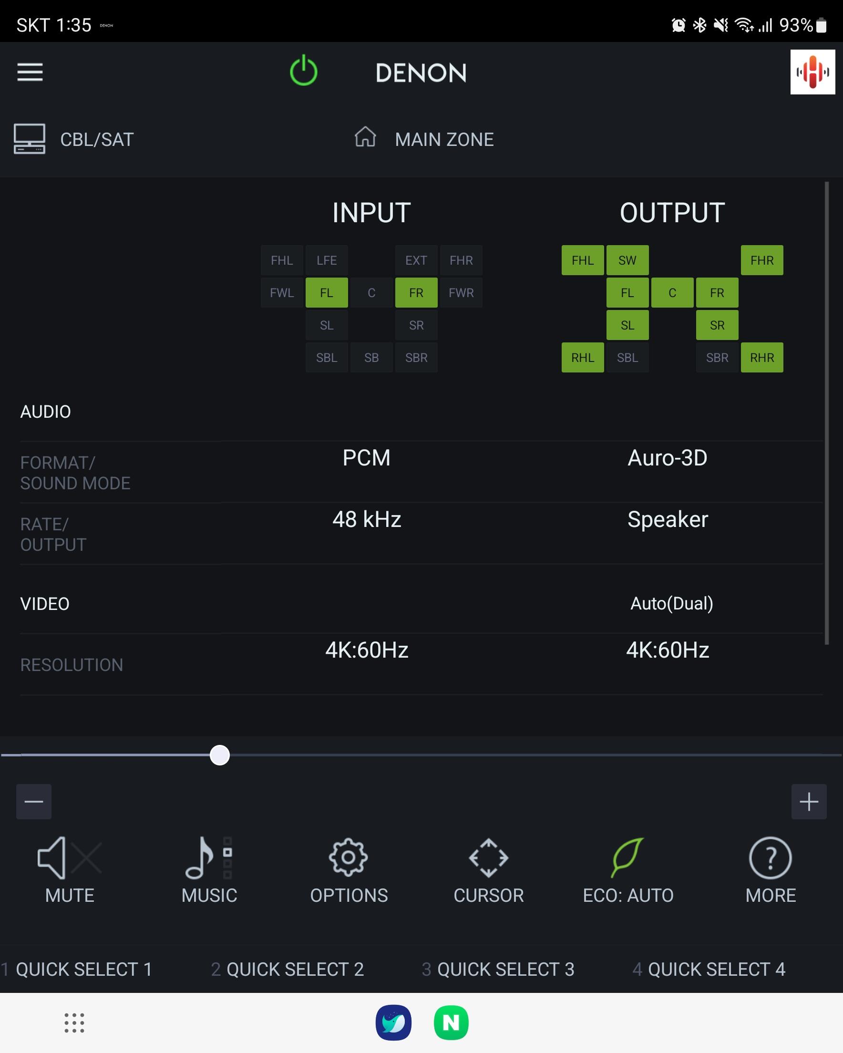Tap the OUTPUT SL channel indicator
Screen dimensions: 843x1053
pos(627,325)
